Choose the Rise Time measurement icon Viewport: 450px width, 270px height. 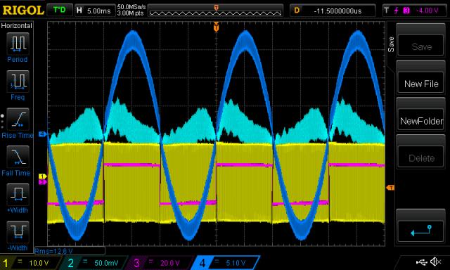tap(18, 119)
